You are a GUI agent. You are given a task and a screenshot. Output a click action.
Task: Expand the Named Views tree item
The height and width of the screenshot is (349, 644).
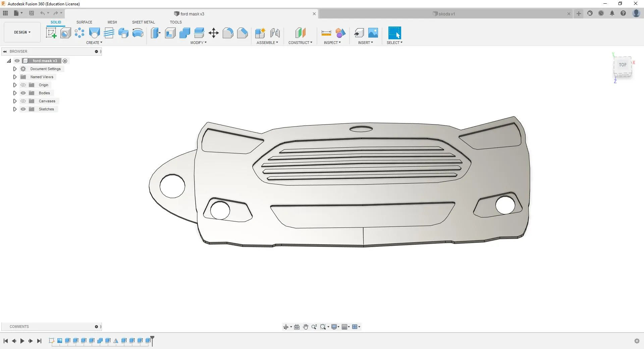pyautogui.click(x=14, y=77)
